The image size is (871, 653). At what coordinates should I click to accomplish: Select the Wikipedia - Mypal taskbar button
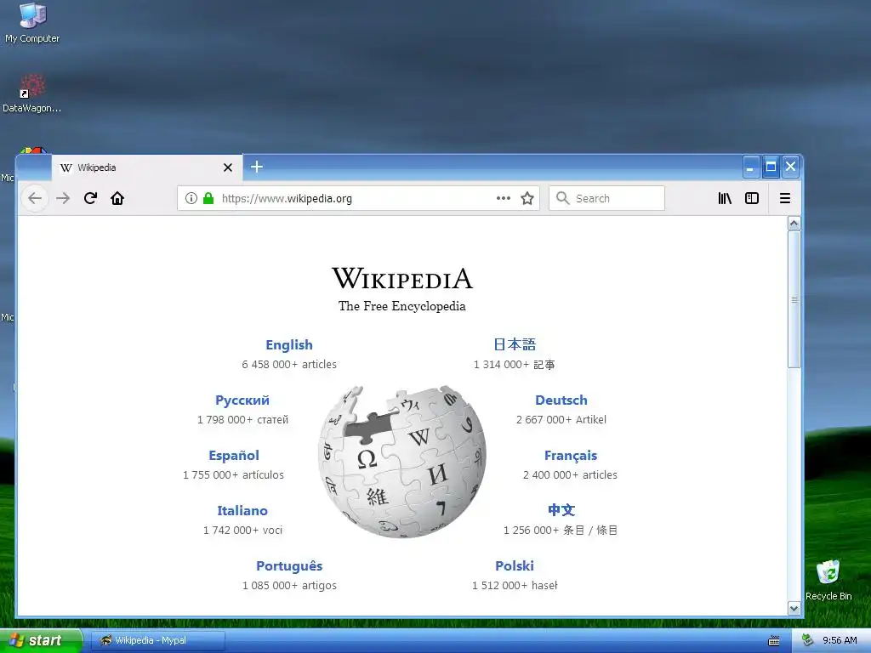[157, 640]
